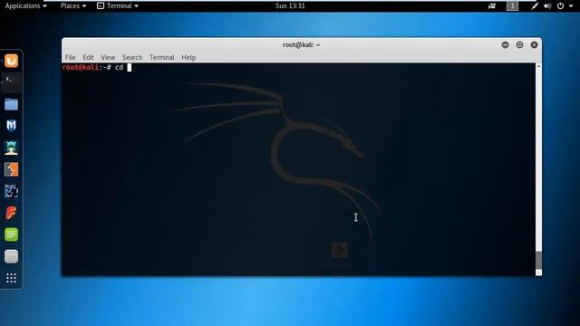Open the Firefox browser dock icon
This screenshot has height=326, width=580.
point(11,61)
